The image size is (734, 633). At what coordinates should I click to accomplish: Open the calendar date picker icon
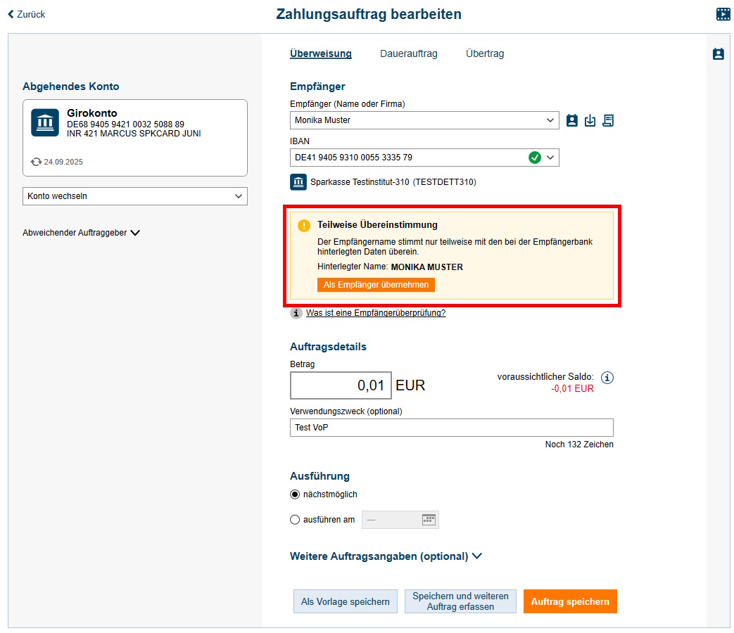(429, 520)
